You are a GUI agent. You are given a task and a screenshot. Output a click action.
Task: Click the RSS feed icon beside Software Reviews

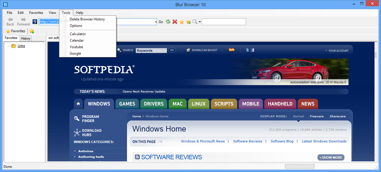(137, 157)
